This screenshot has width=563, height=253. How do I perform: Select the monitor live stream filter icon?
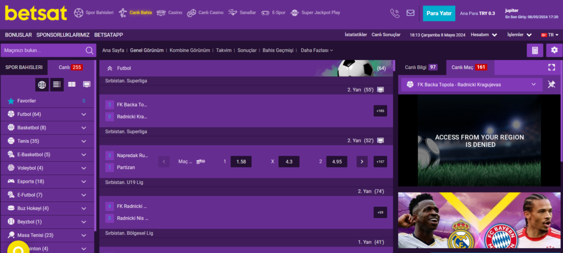pyautogui.click(x=86, y=85)
